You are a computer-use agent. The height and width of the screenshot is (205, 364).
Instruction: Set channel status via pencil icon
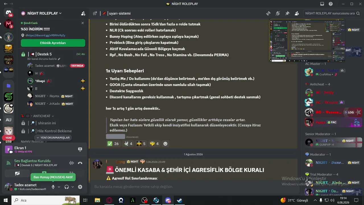coord(59,59)
